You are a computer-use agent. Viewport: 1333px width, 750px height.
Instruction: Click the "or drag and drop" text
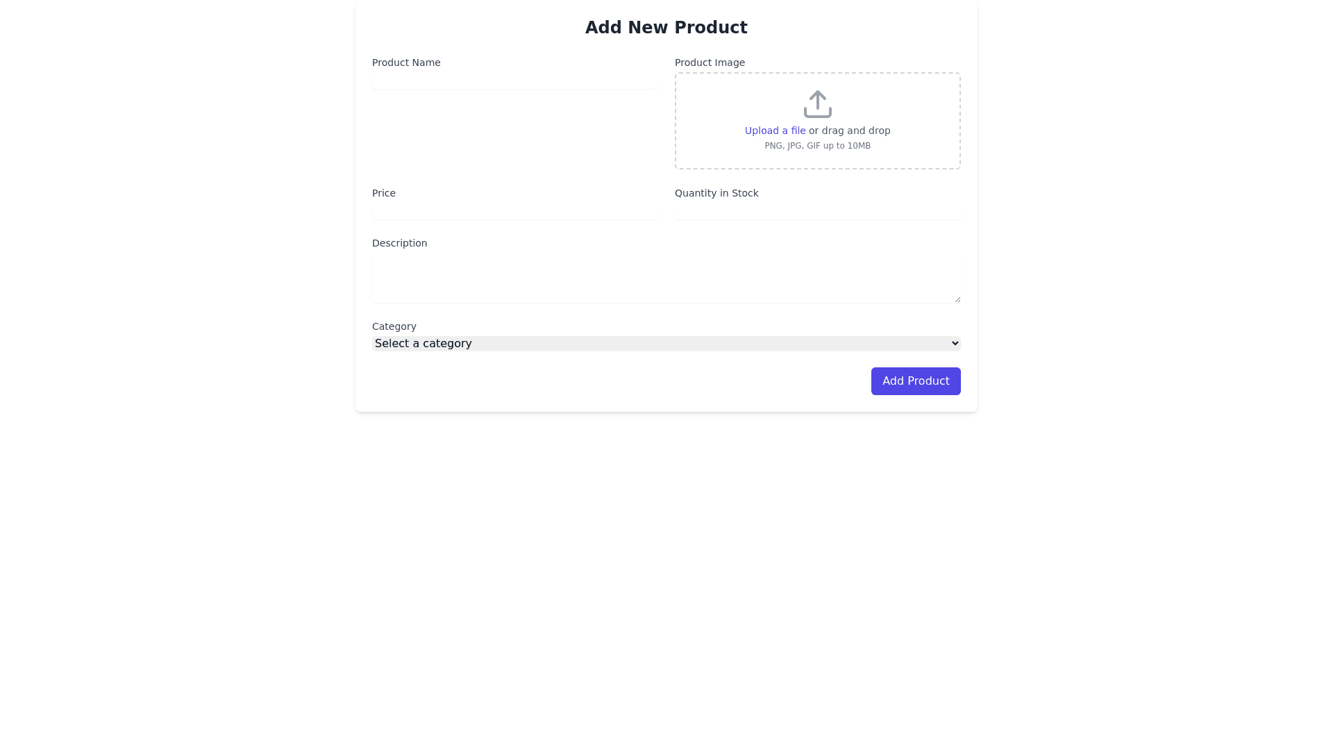tap(849, 131)
